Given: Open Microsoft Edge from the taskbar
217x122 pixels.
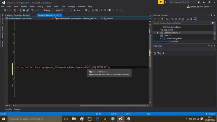Looking at the screenshot, I should coord(97,119).
